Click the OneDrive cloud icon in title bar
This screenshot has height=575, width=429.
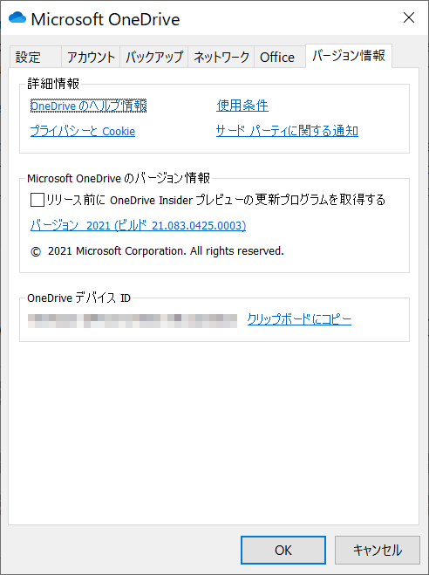(x=17, y=17)
